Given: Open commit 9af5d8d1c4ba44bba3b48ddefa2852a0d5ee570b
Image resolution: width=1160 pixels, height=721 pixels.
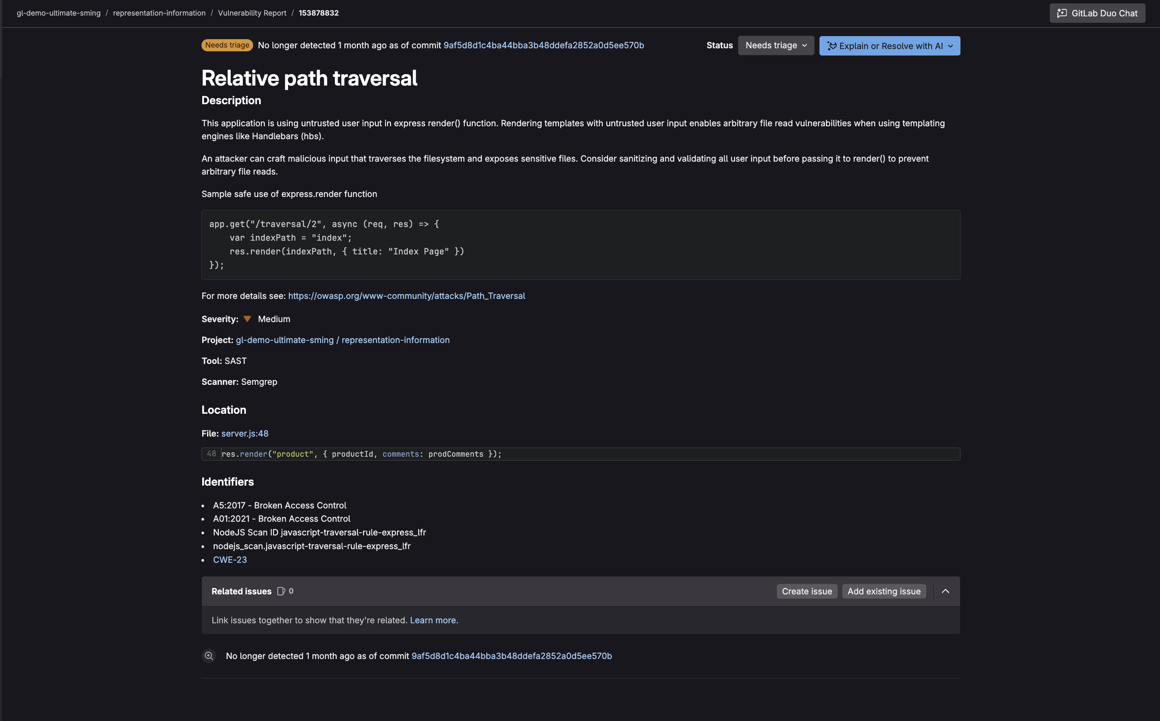Looking at the screenshot, I should 544,45.
